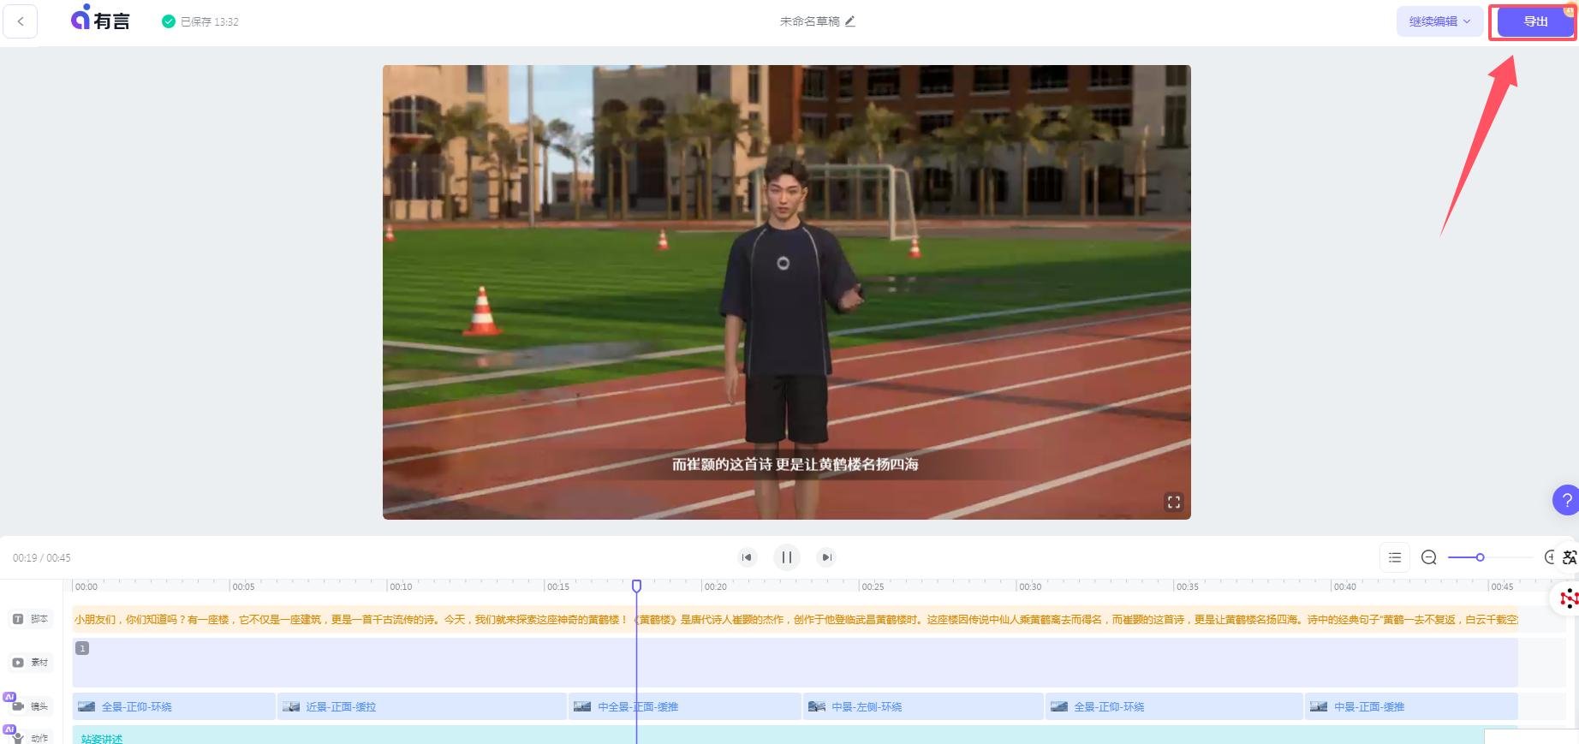Skip to the previous segment
Image resolution: width=1579 pixels, height=744 pixels.
747,557
